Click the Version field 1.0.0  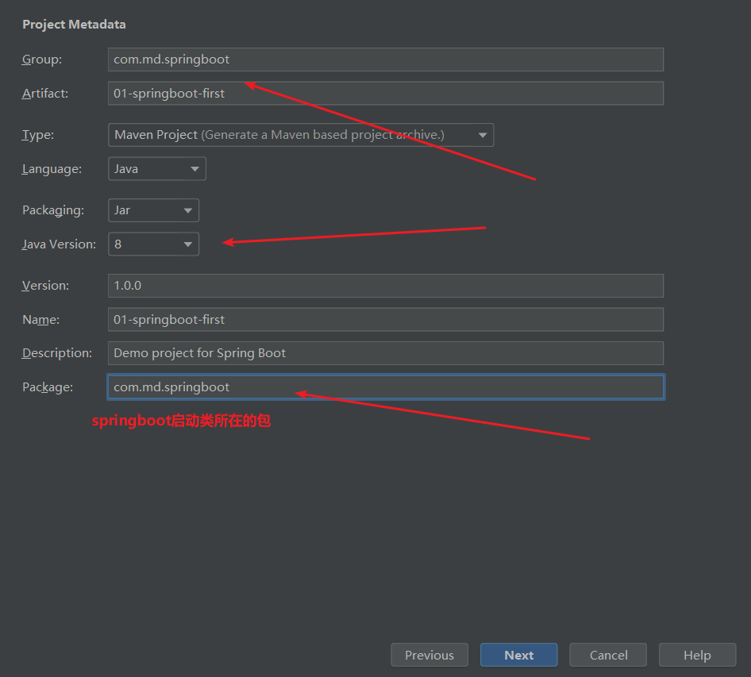click(x=386, y=286)
